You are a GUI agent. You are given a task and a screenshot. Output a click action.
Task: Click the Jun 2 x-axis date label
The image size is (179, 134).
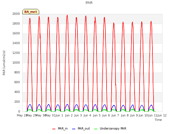click(69, 115)
